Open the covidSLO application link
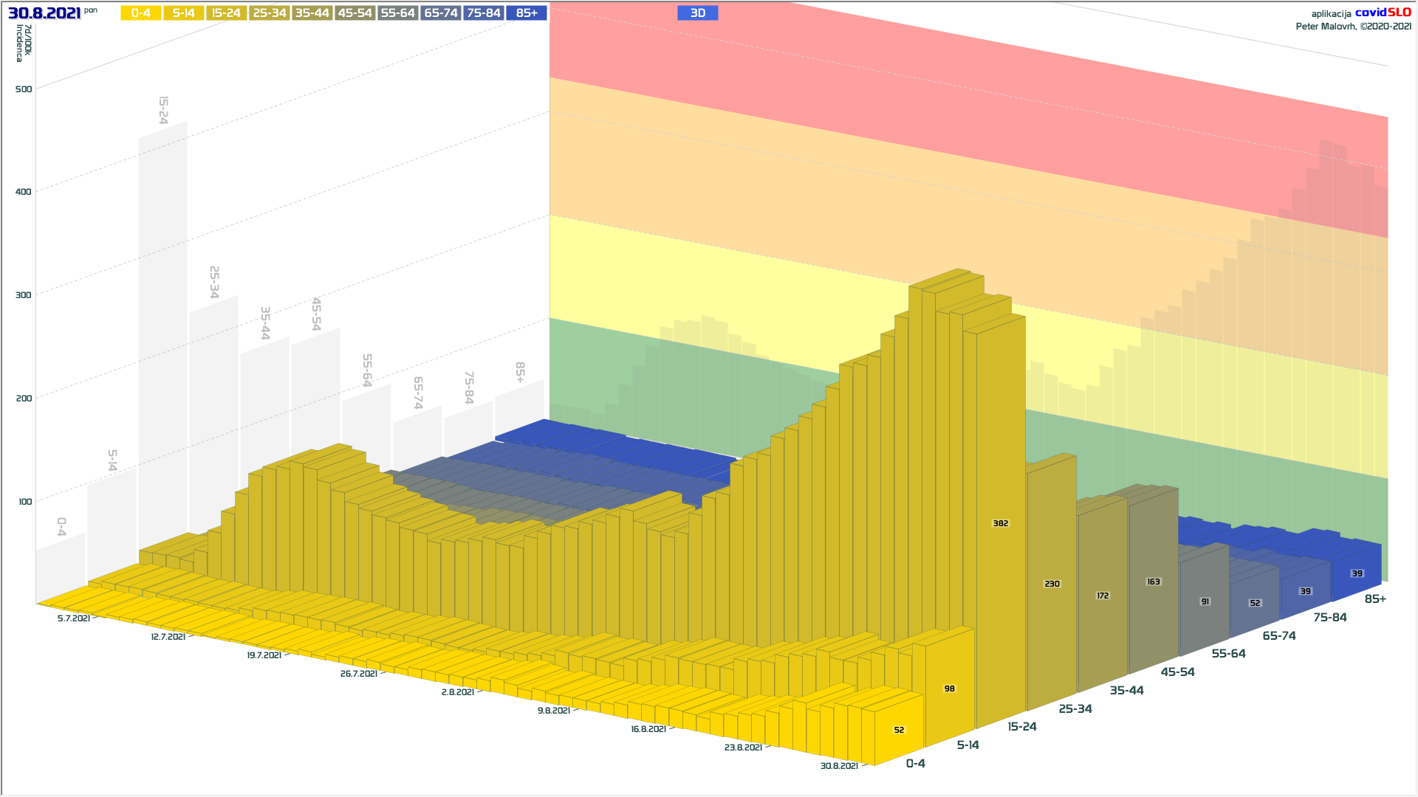 1383,13
